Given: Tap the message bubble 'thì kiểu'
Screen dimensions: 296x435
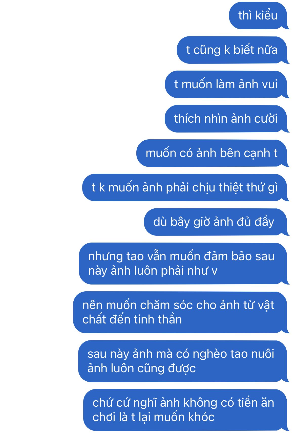Looking at the screenshot, I should 258,16.
